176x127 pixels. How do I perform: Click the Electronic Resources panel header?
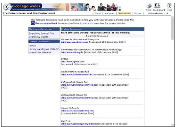tap(44, 29)
